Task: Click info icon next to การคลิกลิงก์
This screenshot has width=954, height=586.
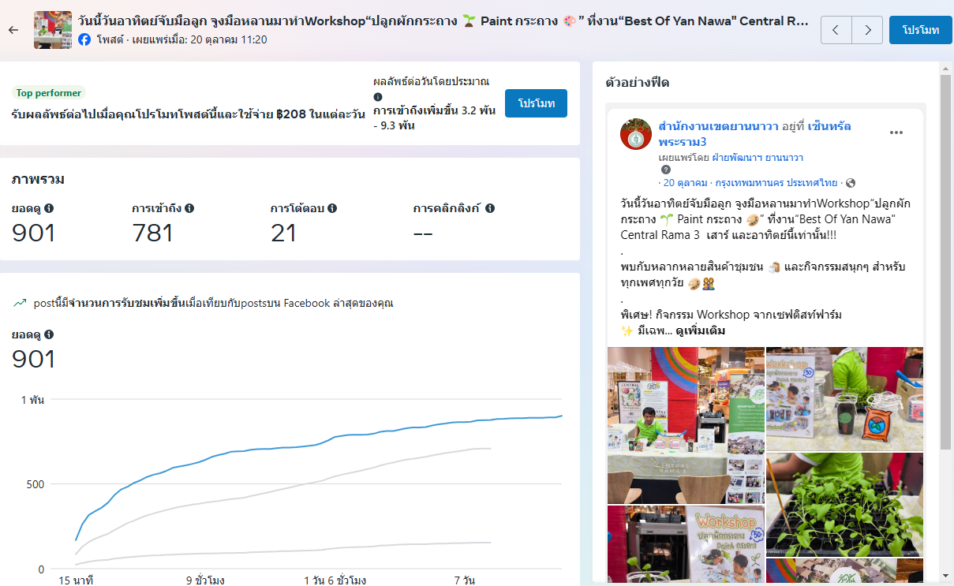Action: pyautogui.click(x=490, y=208)
